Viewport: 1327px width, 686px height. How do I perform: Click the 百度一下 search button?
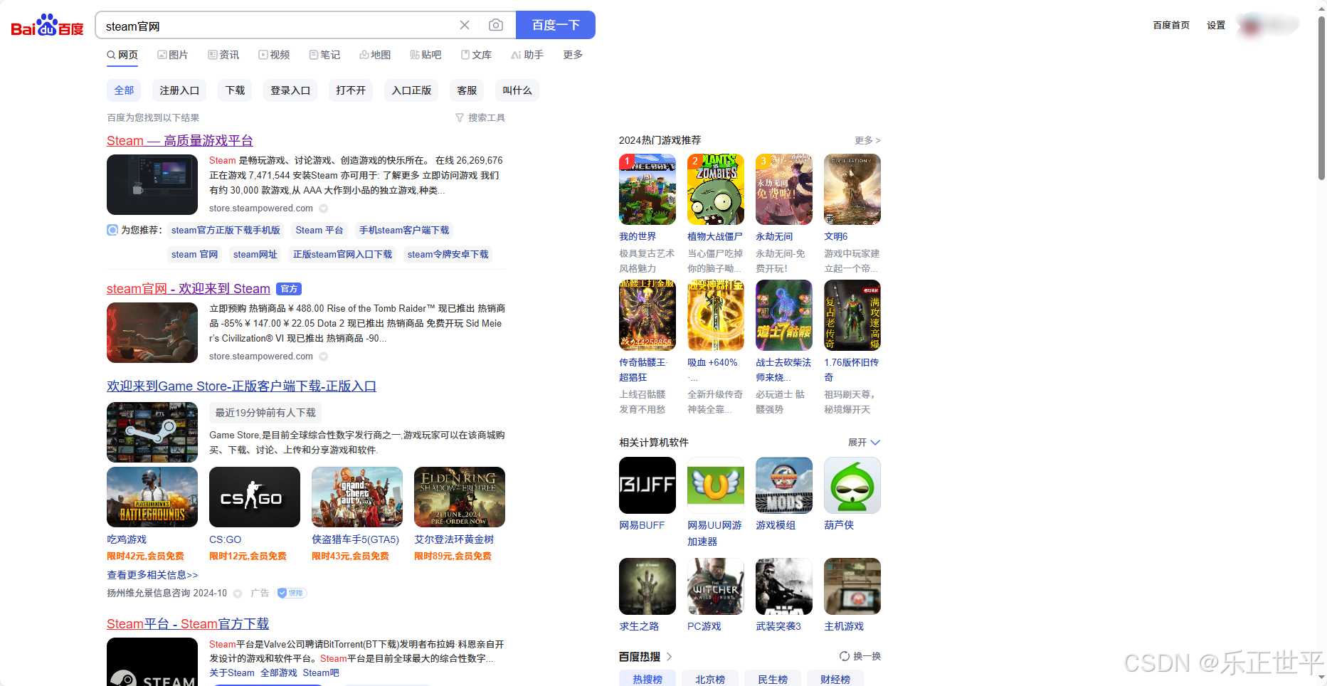(556, 25)
